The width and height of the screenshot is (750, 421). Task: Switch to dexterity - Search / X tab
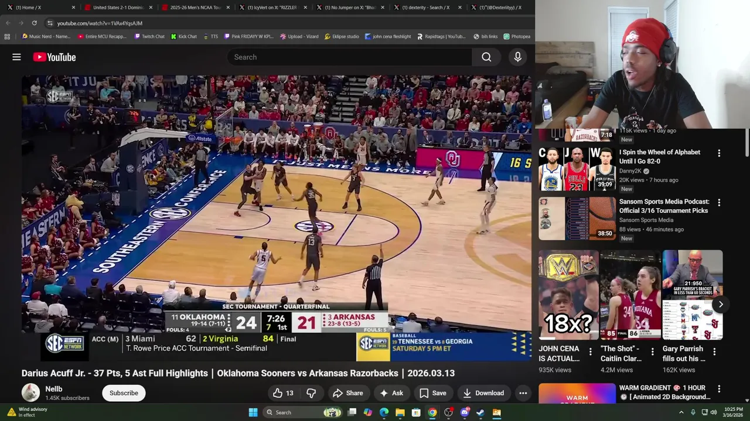pyautogui.click(x=427, y=8)
